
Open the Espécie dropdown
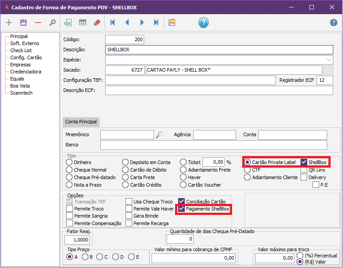tap(328, 60)
